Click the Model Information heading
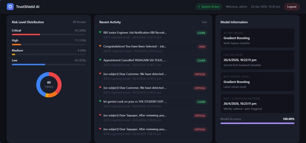This screenshot has height=143, width=306. point(234,22)
